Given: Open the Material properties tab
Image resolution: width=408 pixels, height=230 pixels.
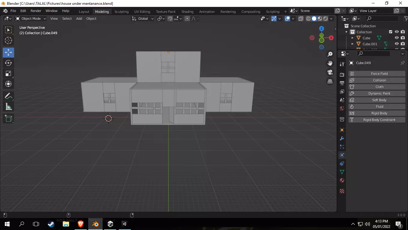Looking at the screenshot, I should coord(342,180).
